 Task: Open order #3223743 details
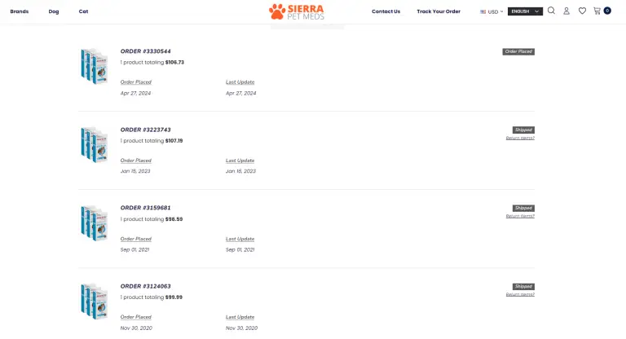145,130
